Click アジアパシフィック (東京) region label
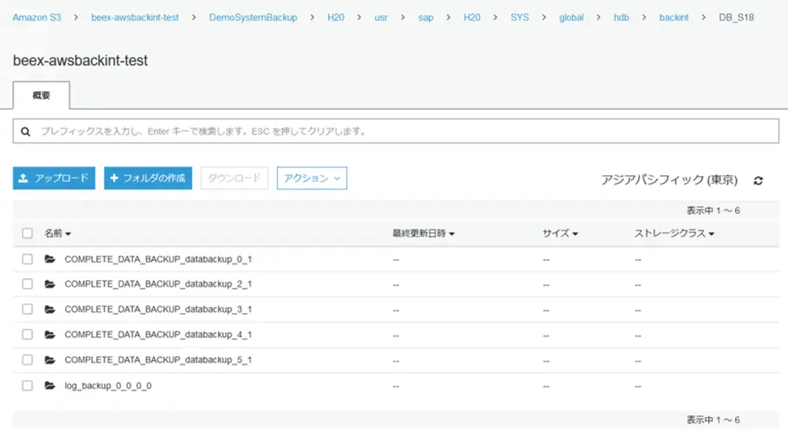Viewport: 788px width, 430px height. pyautogui.click(x=669, y=179)
